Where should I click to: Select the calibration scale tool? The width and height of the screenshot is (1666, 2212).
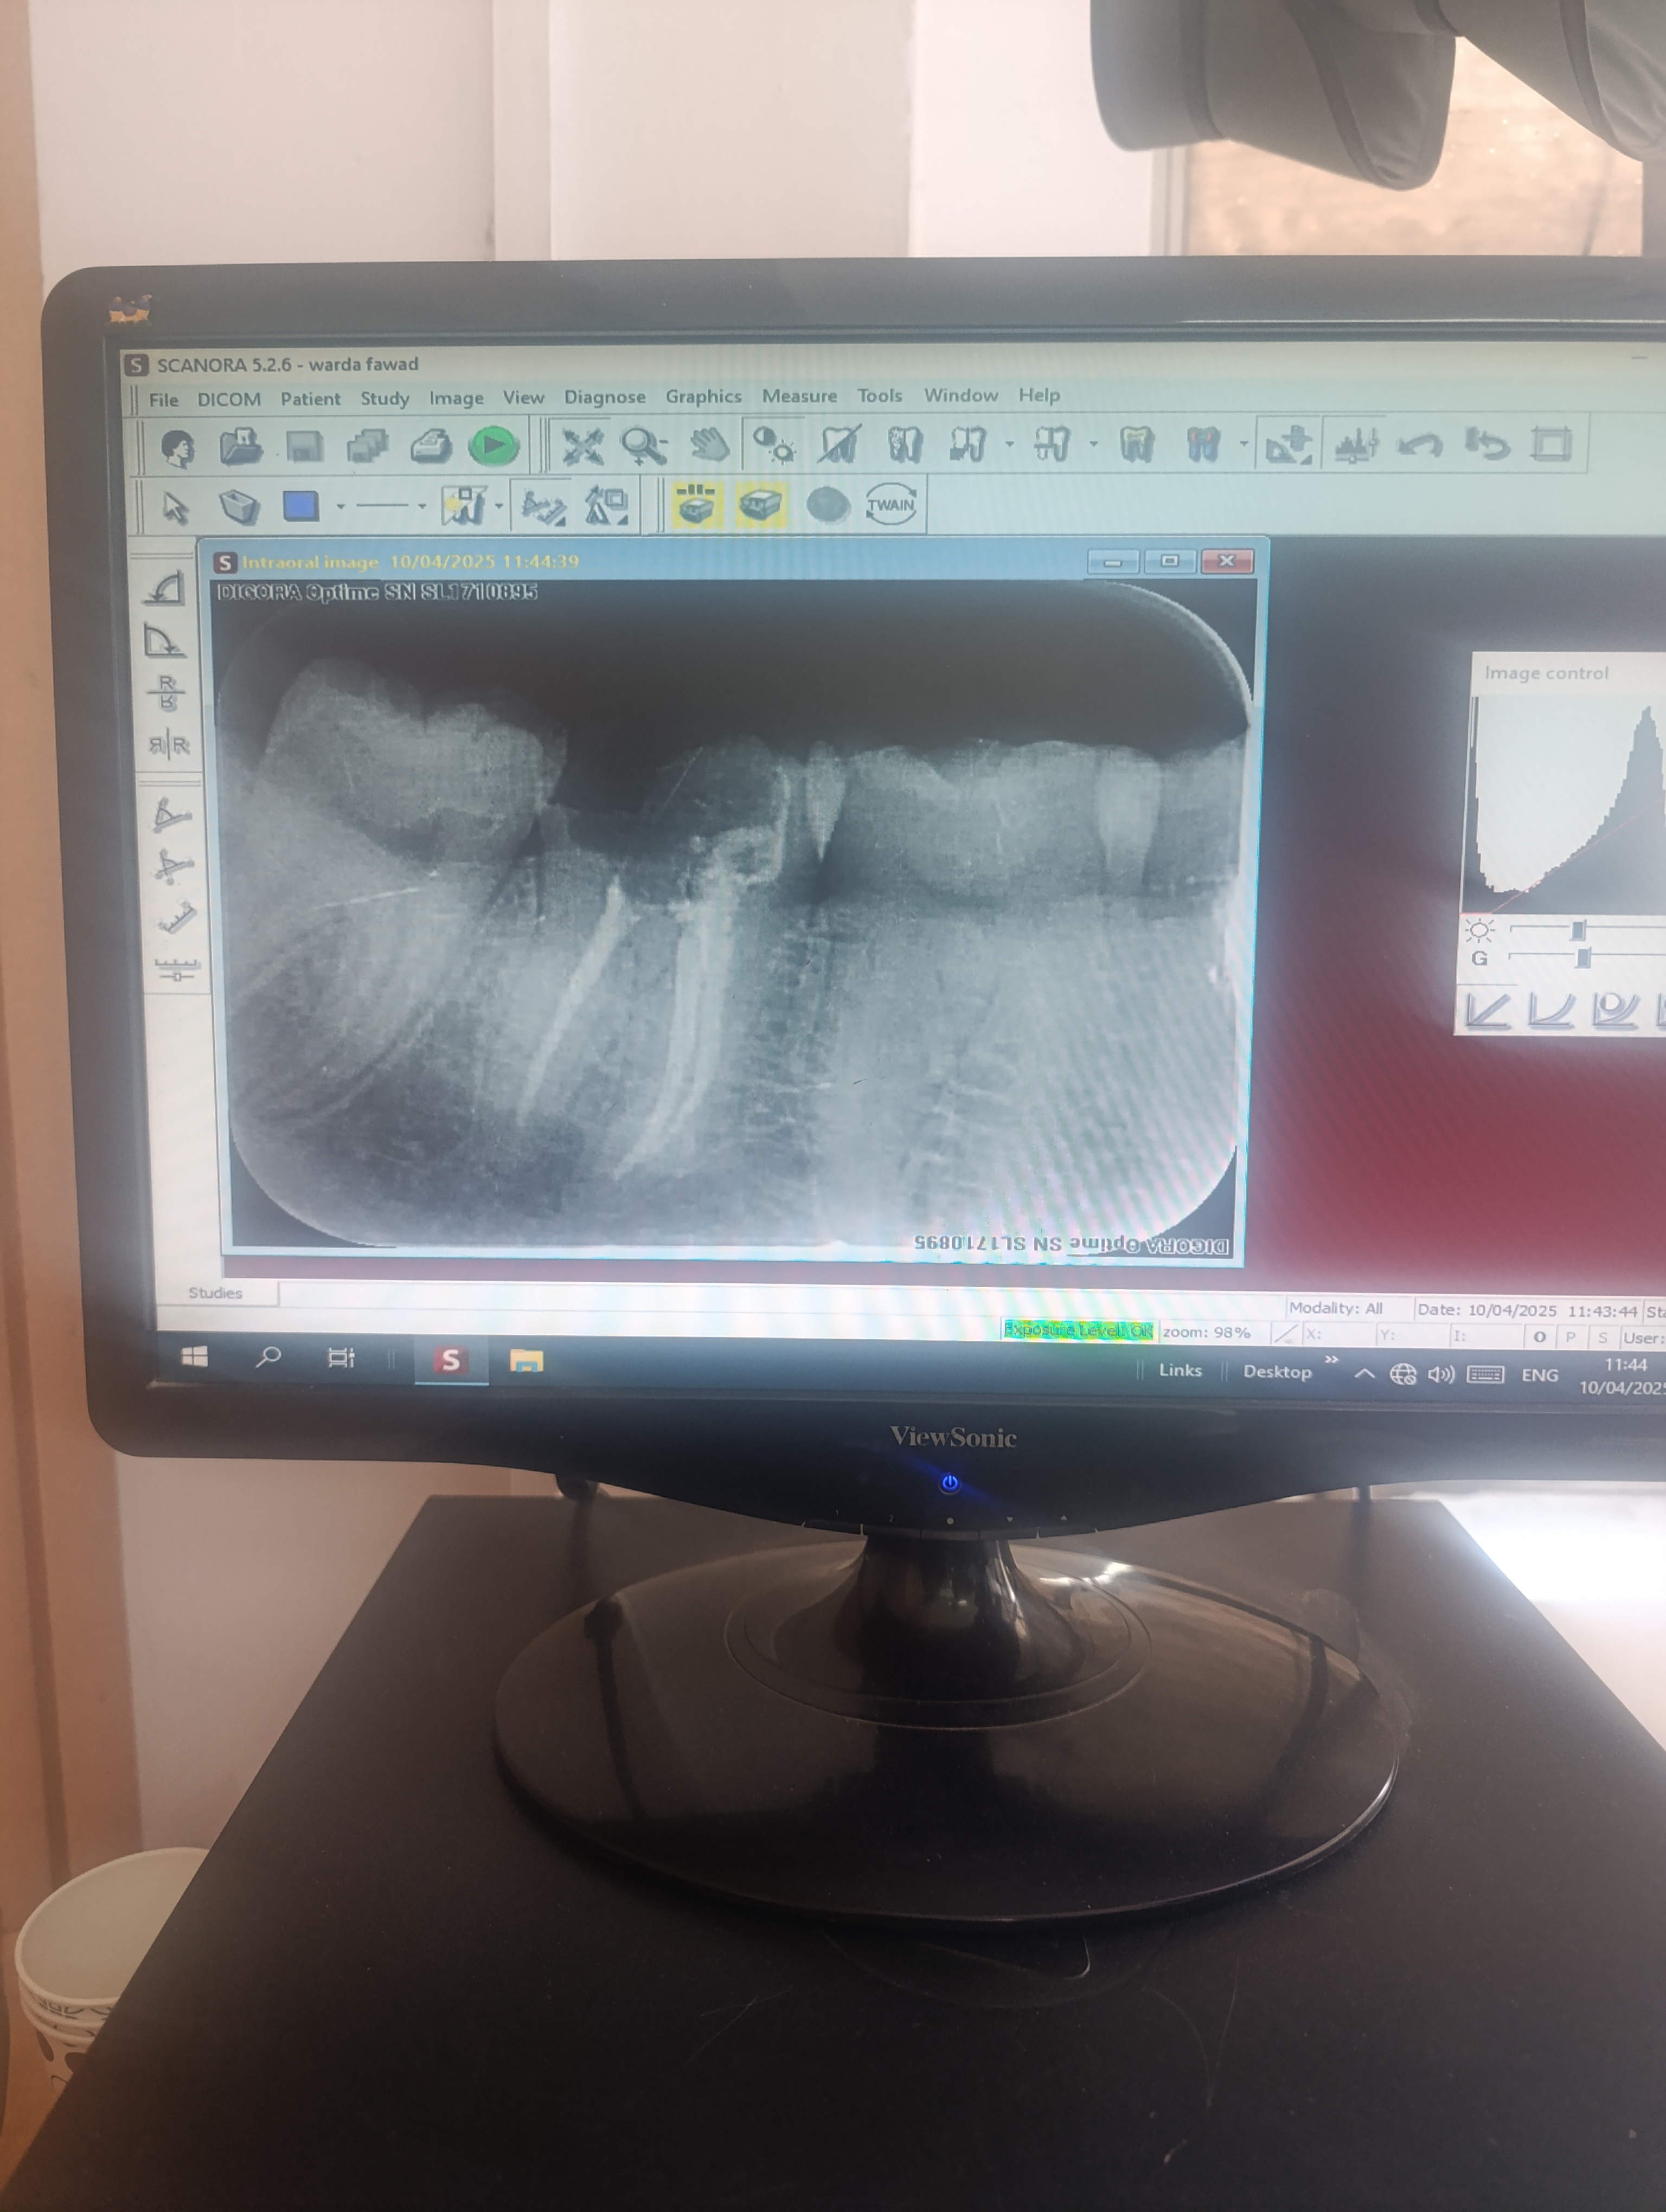pos(177,968)
